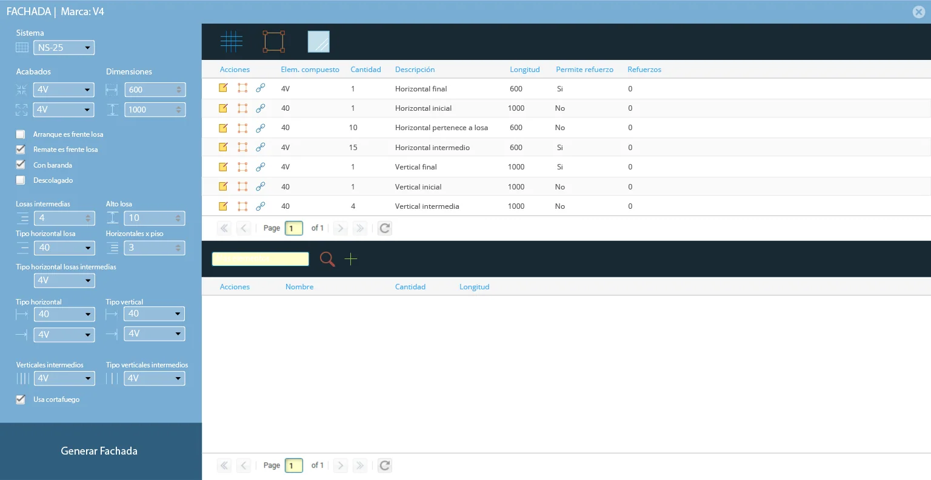Open Tipo horizontal losa dropdown

point(64,248)
